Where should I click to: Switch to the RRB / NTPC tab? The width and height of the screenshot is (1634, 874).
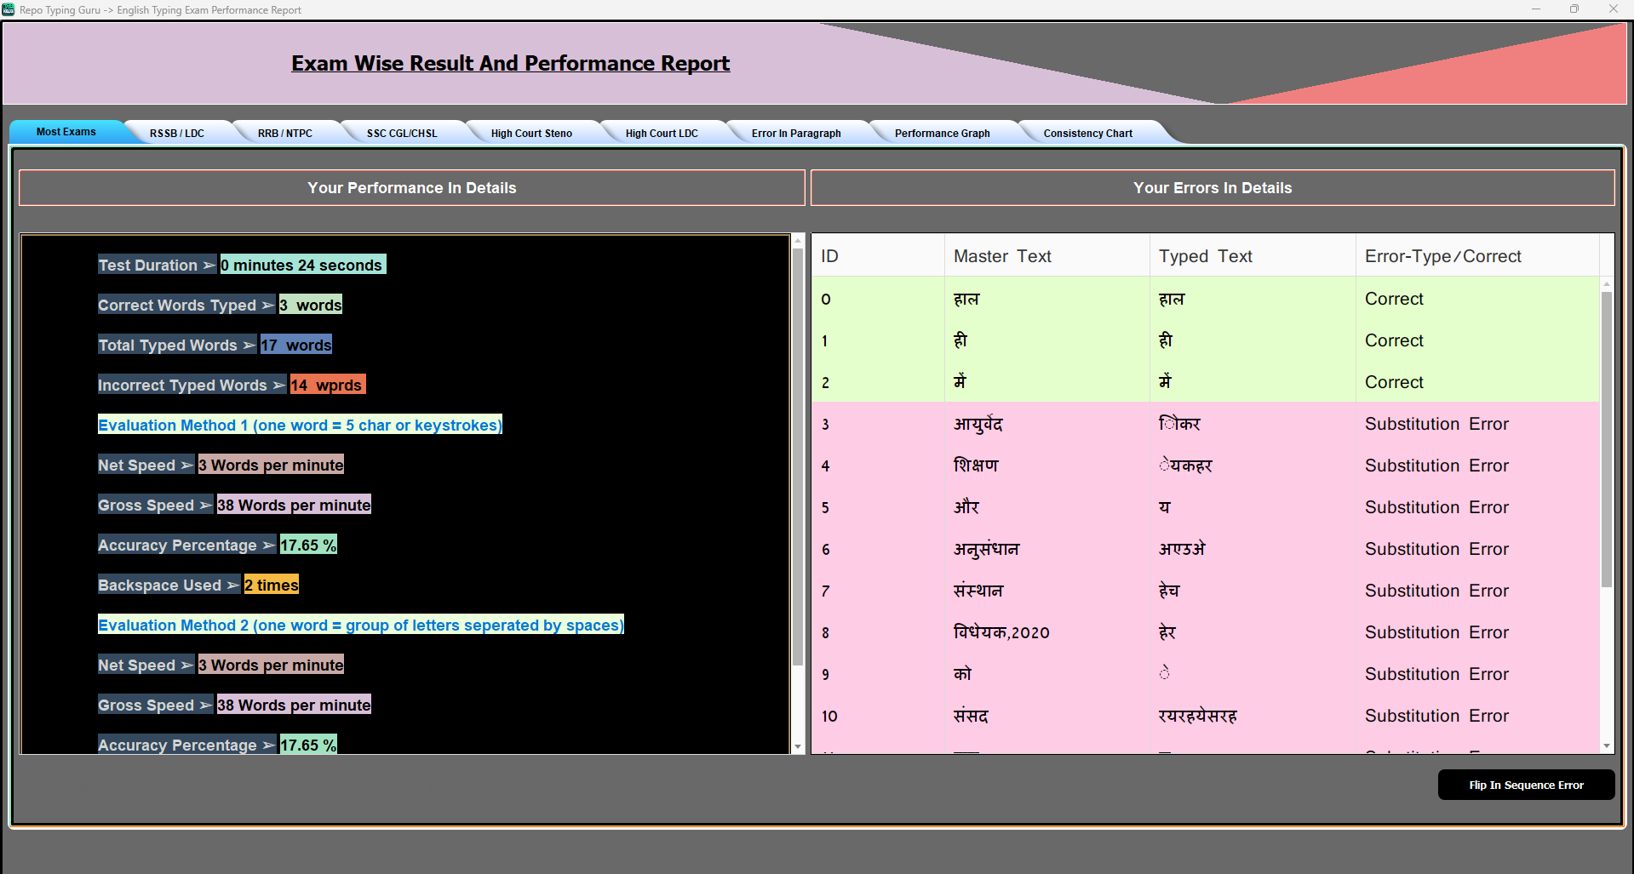click(x=285, y=134)
